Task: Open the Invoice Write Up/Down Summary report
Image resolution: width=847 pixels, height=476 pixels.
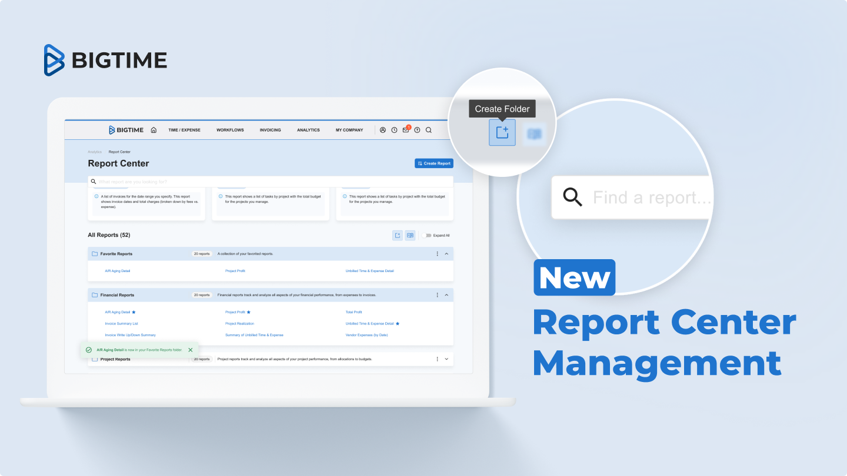Action: tap(131, 335)
